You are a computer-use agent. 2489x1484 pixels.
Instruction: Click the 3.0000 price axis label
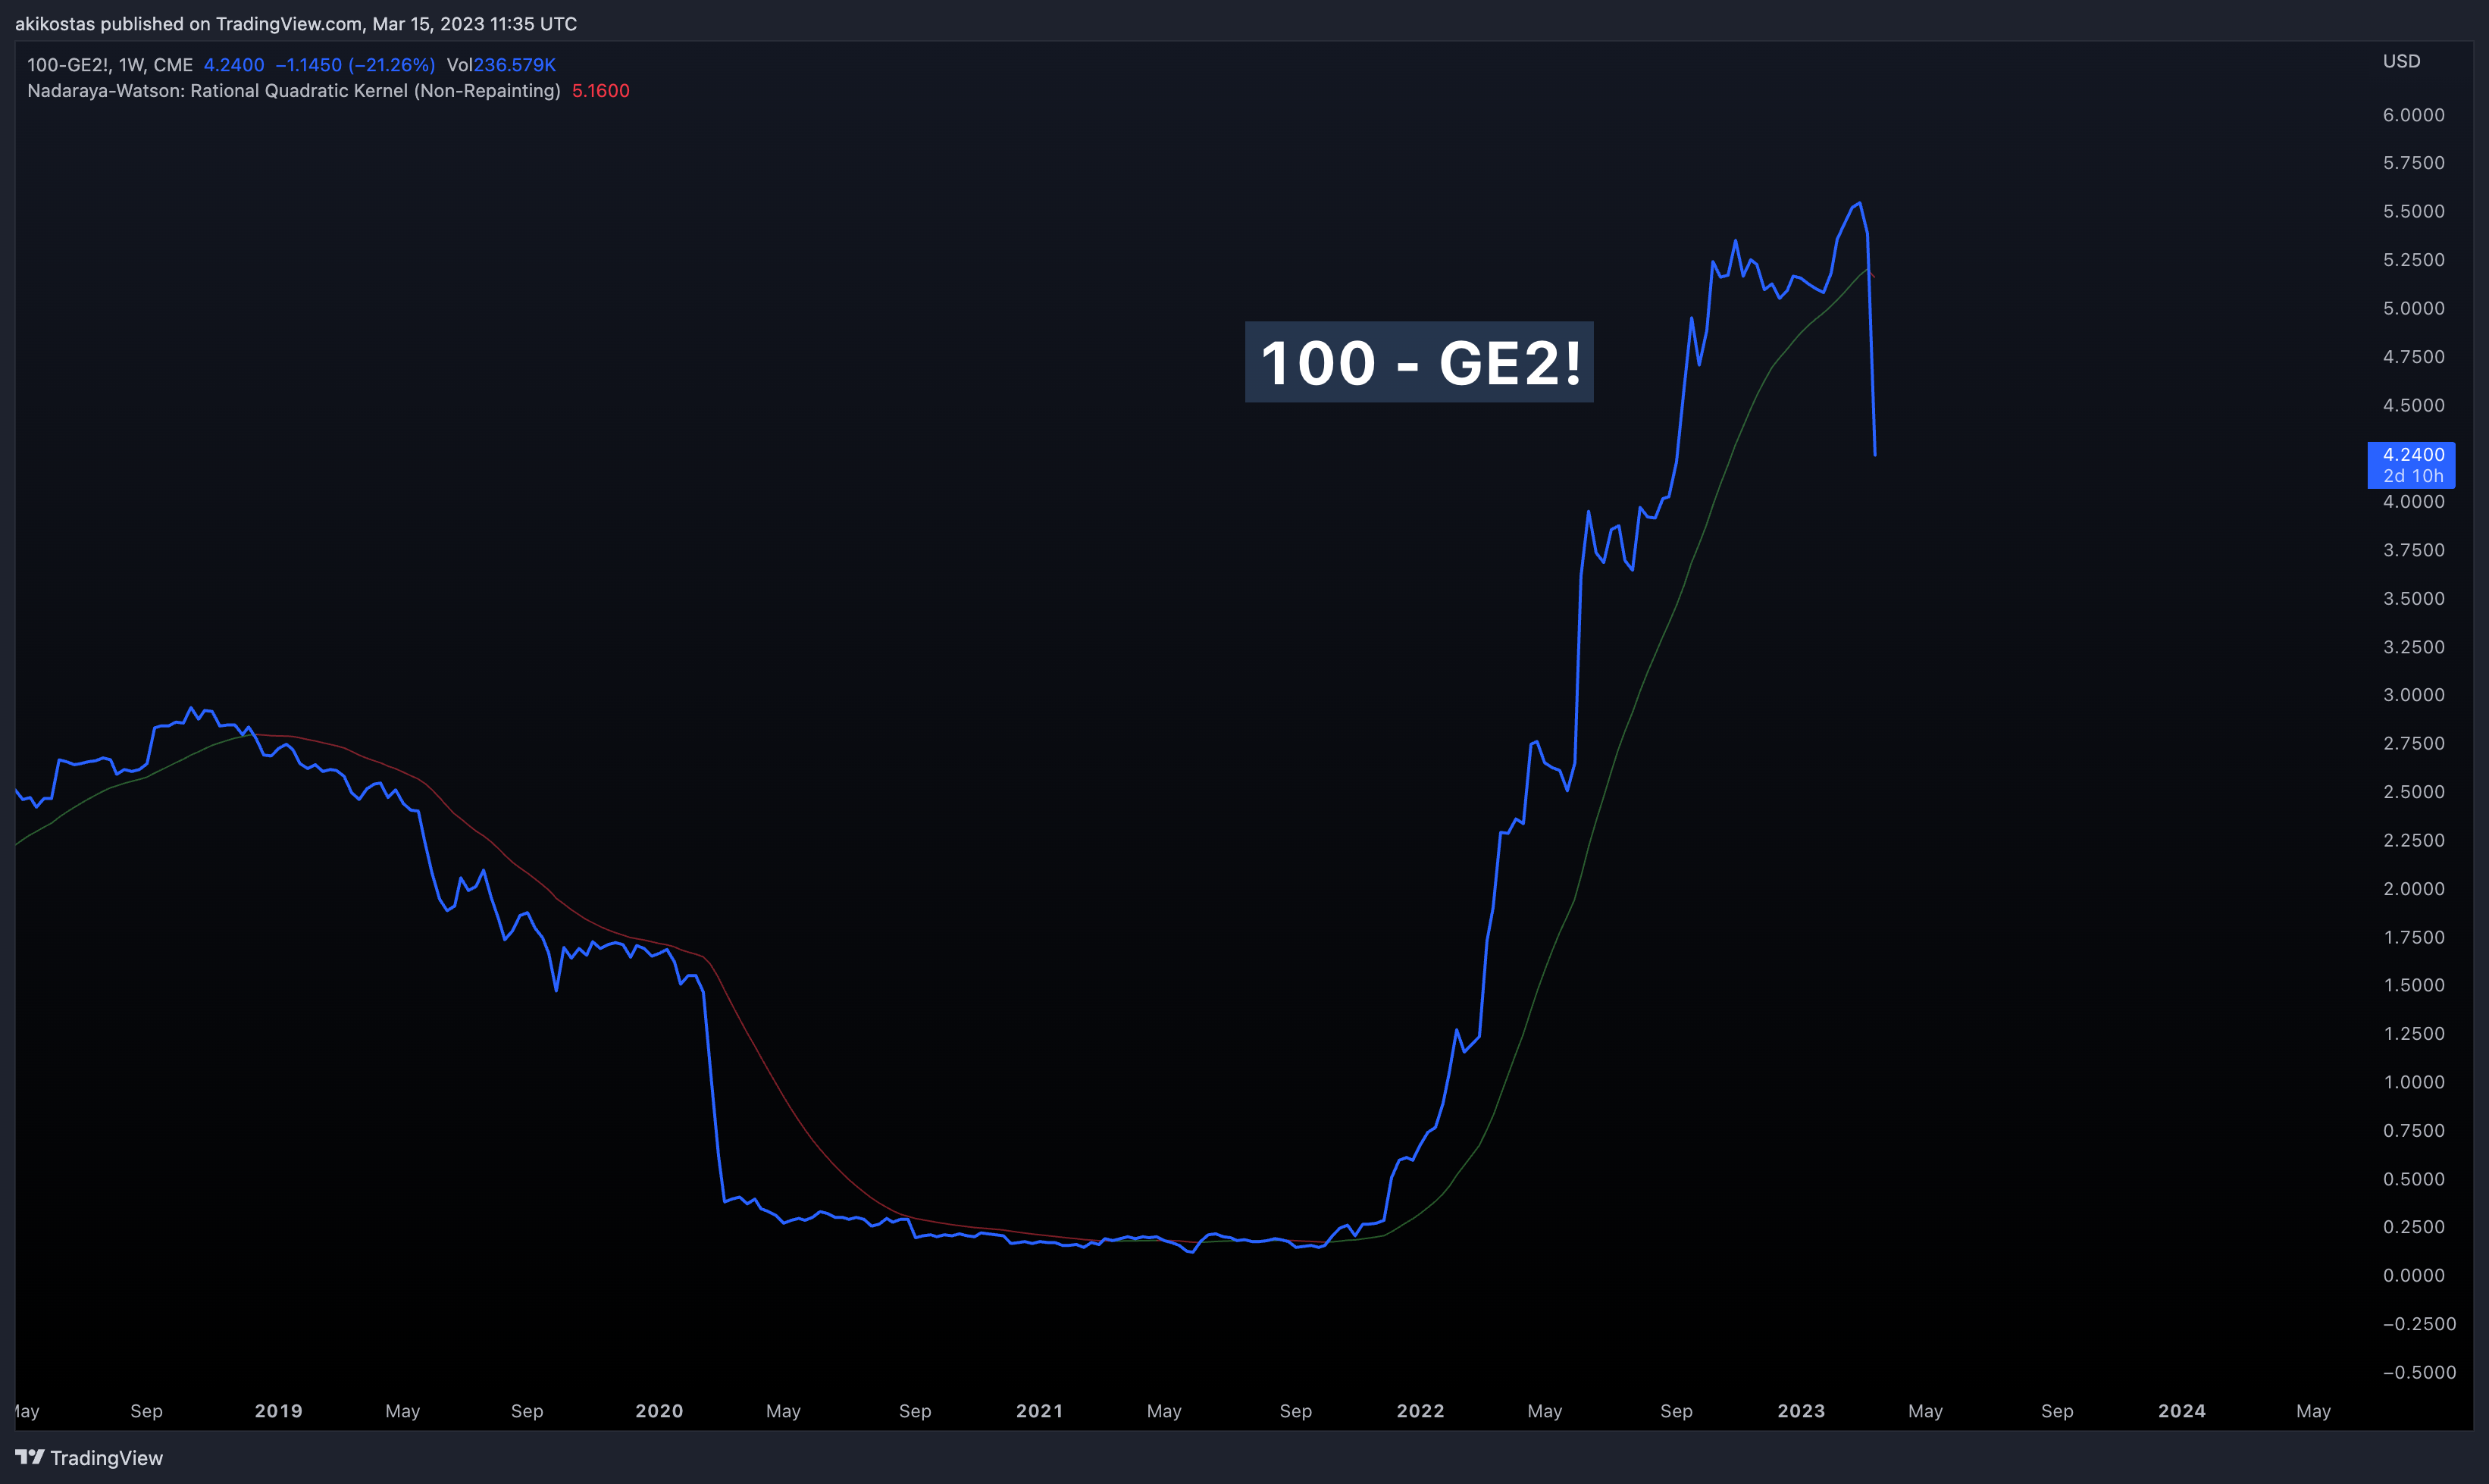tap(2413, 695)
